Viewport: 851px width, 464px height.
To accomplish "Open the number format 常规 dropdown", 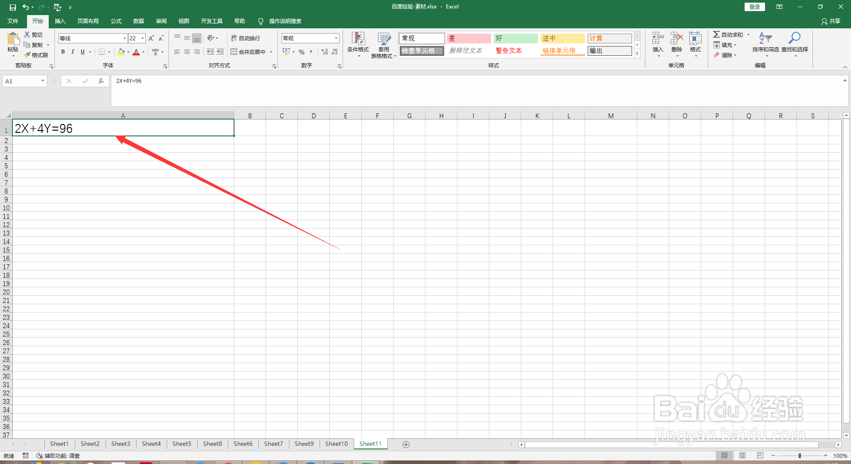I will click(x=336, y=39).
